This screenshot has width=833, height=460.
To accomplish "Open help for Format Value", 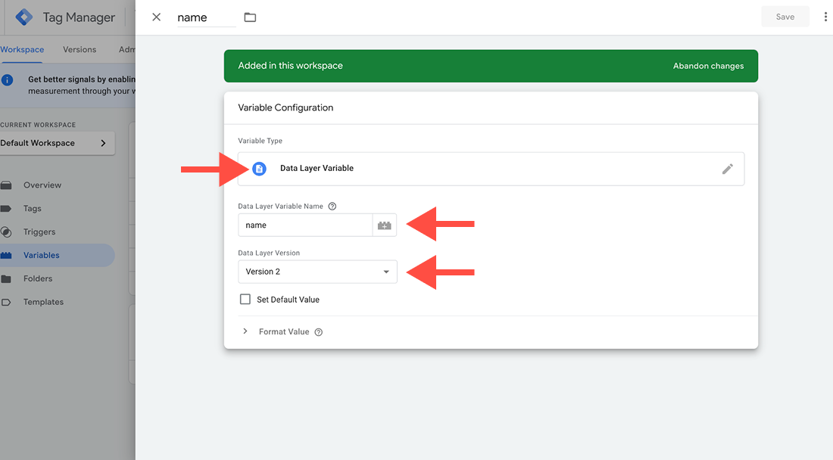I will click(x=319, y=332).
